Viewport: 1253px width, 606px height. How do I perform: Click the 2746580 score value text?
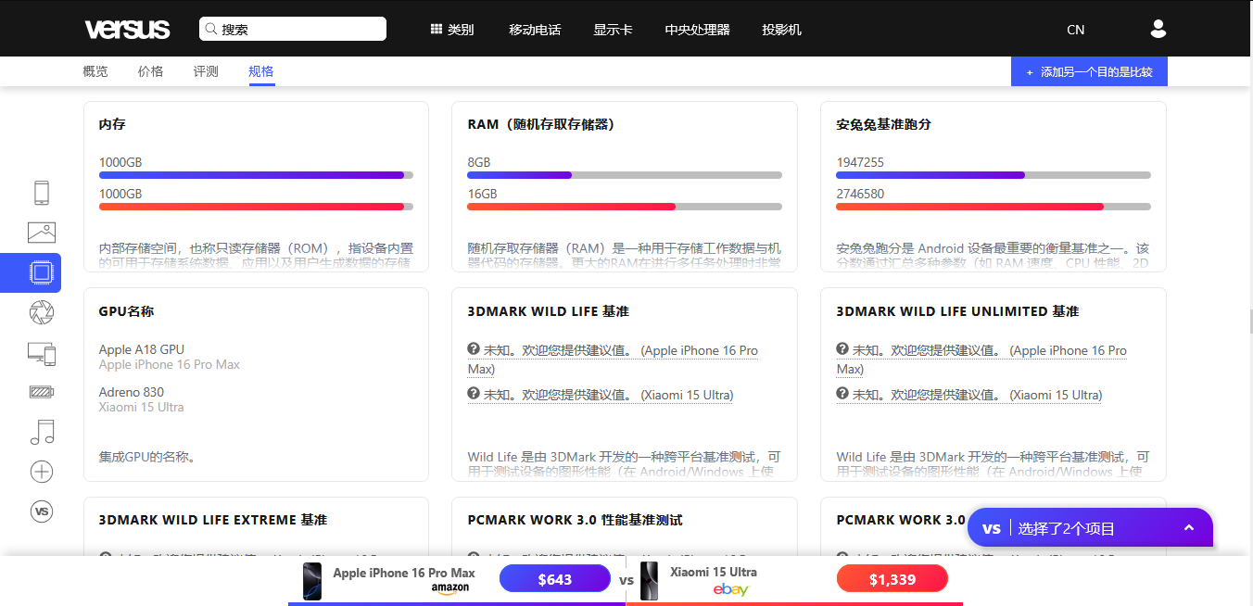(860, 194)
